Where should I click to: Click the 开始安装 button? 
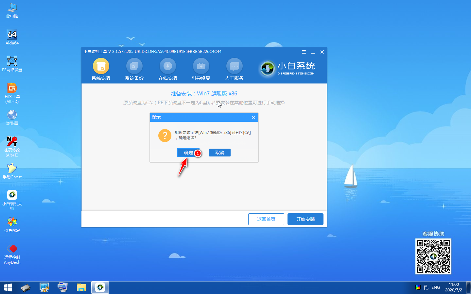tap(305, 219)
